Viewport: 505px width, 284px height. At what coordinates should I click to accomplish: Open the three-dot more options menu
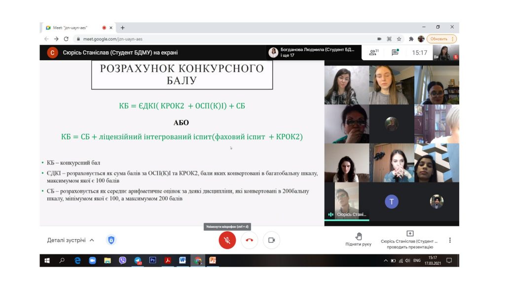click(x=450, y=240)
